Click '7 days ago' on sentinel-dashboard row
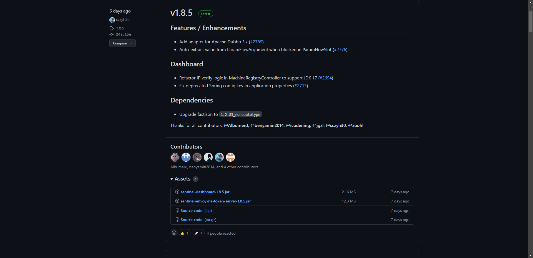Screen dimensions: 533x258 [400, 192]
